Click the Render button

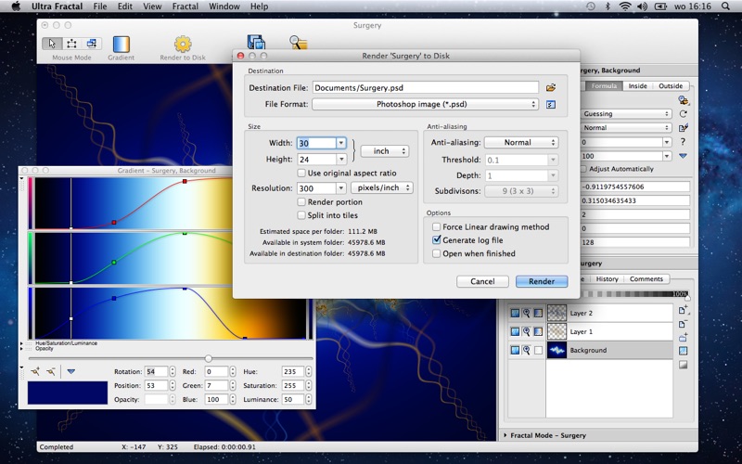(x=542, y=281)
